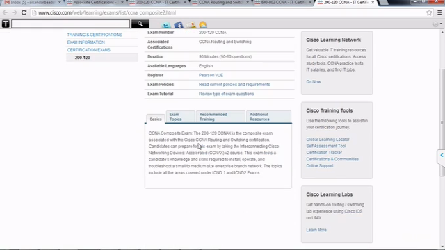Open Exam Information sidebar link

[x=86, y=42]
